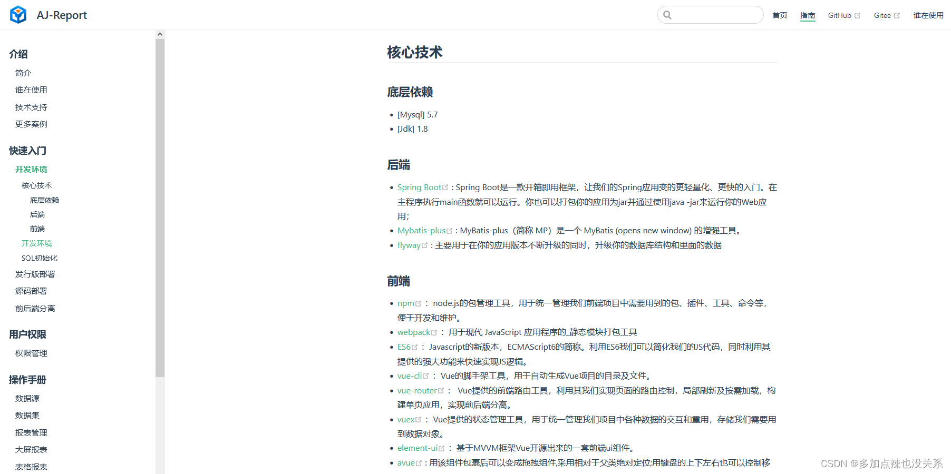This screenshot has width=951, height=474.
Task: Click the 核心技术 page heading
Action: [x=415, y=52]
